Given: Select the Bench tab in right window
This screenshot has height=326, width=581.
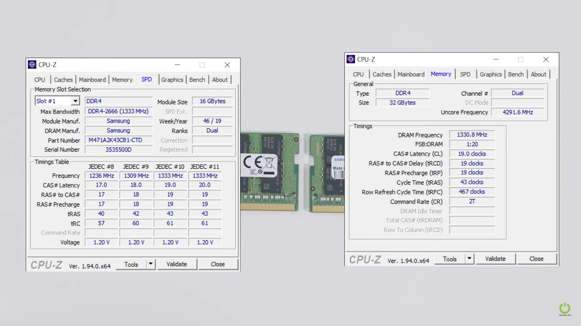Looking at the screenshot, I should 516,74.
